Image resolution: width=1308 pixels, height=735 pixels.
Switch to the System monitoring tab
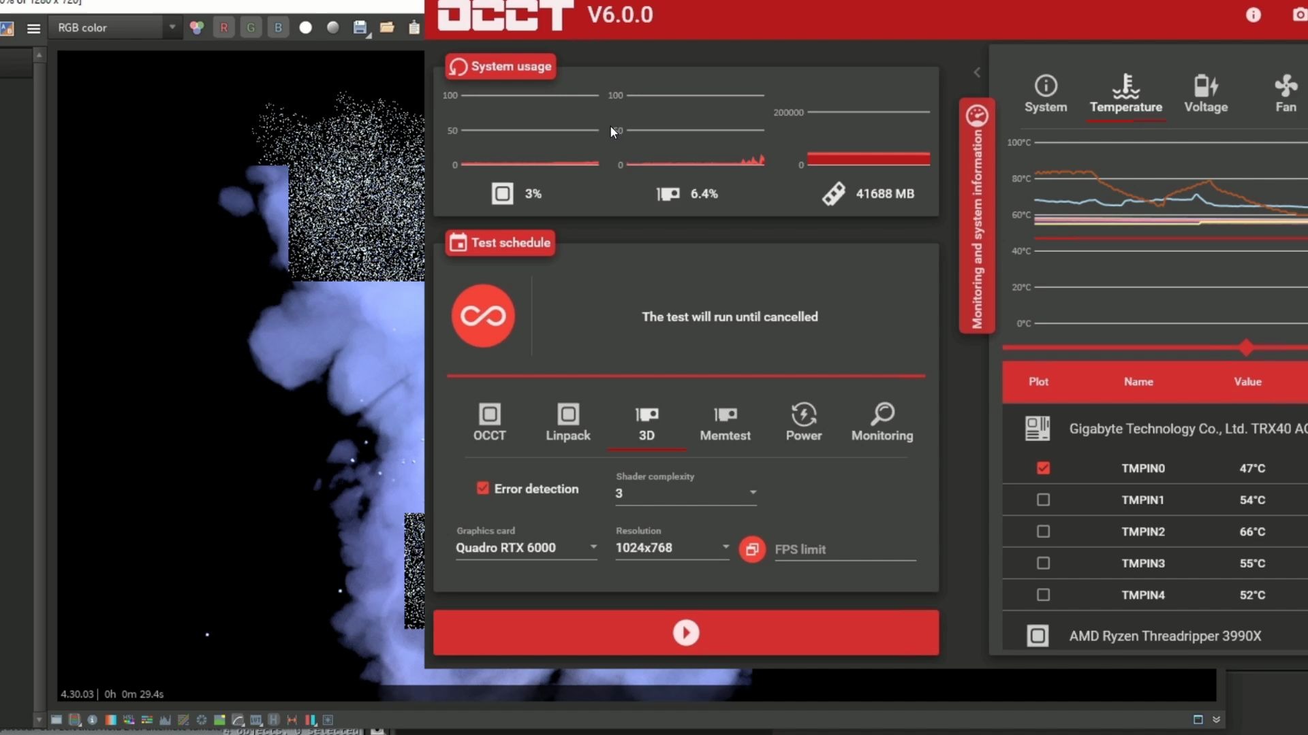1046,94
